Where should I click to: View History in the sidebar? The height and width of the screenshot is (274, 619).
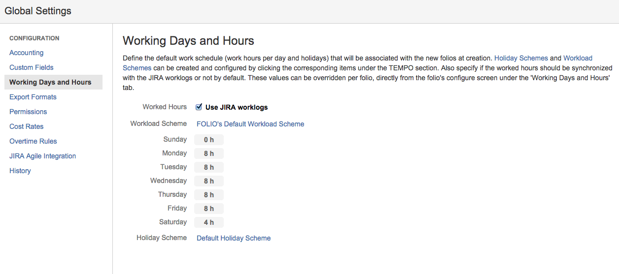pyautogui.click(x=20, y=171)
